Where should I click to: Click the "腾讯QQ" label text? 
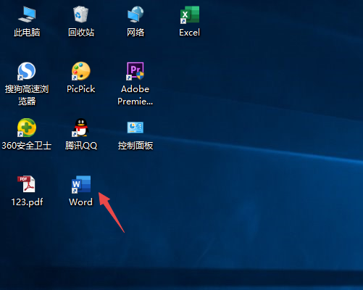pos(81,146)
